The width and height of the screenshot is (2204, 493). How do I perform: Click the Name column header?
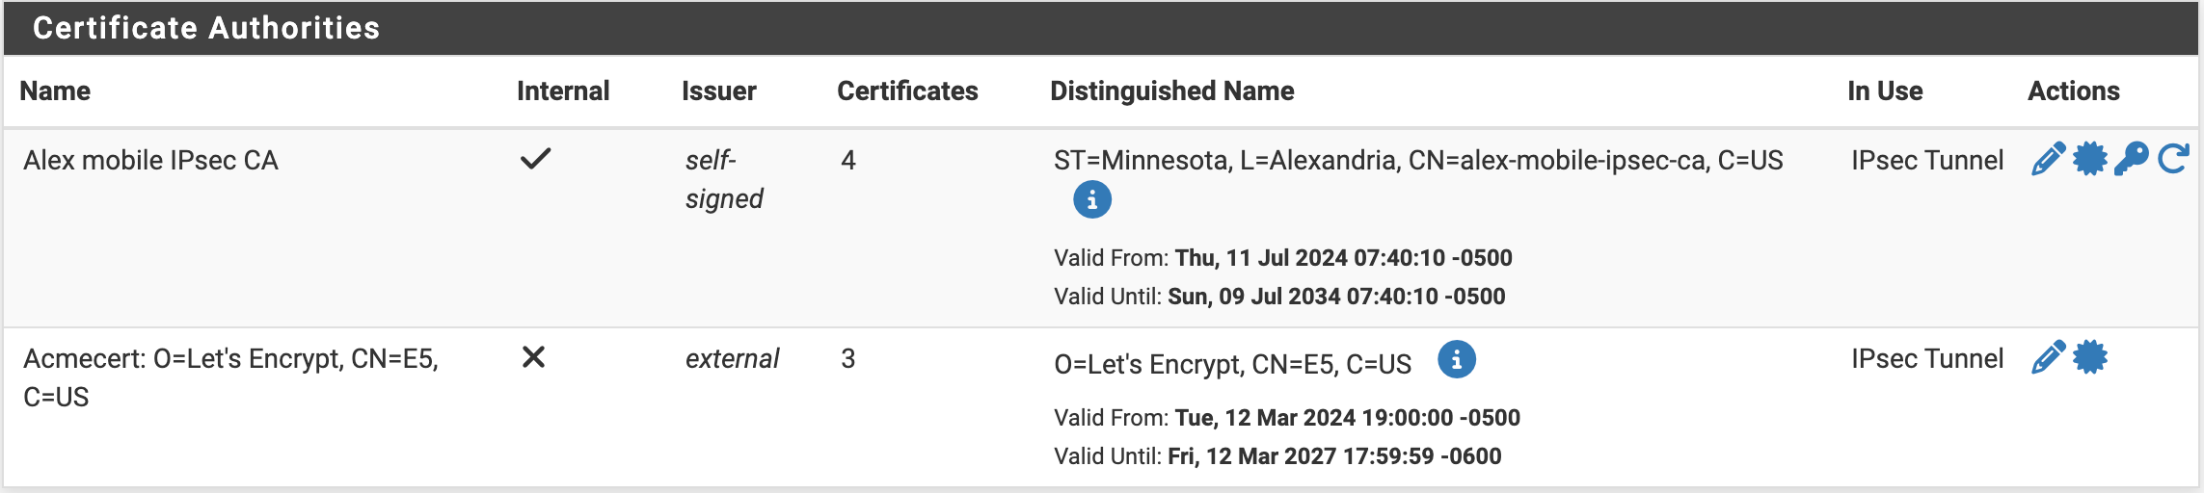55,91
